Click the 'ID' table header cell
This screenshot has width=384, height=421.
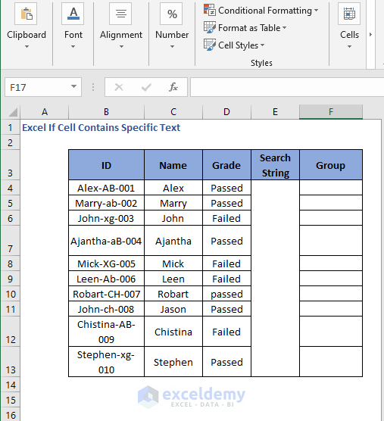(x=106, y=165)
